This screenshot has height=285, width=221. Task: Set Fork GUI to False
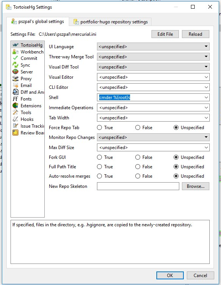(138, 157)
